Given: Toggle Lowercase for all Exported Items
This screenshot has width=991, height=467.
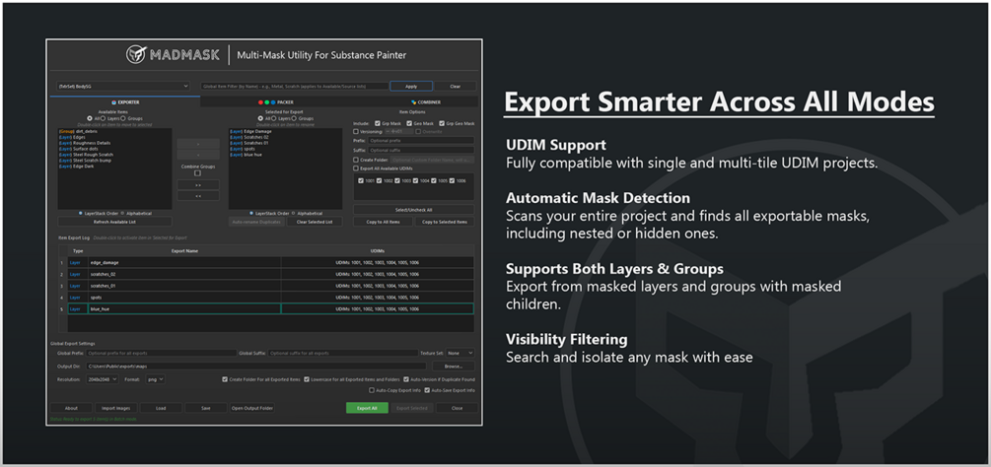Looking at the screenshot, I should [x=307, y=379].
